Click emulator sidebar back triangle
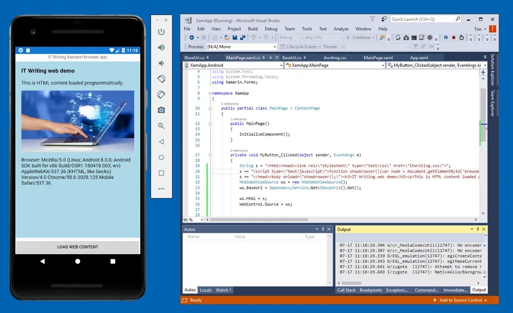 tap(161, 142)
